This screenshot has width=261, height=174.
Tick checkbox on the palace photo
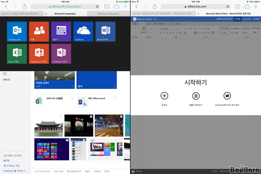(x=61, y=117)
